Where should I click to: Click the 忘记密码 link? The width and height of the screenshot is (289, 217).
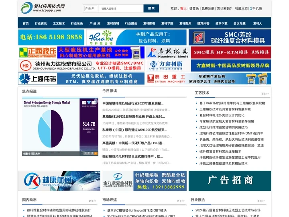tap(224, 8)
